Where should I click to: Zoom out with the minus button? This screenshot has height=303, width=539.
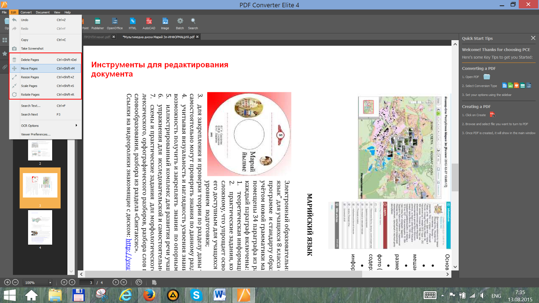pyautogui.click(x=15, y=282)
